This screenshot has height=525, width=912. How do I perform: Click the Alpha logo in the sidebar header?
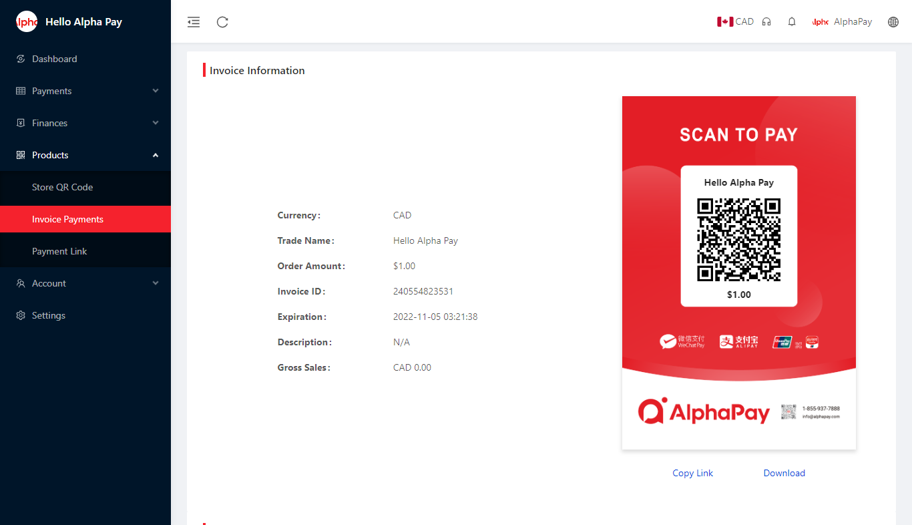[27, 21]
